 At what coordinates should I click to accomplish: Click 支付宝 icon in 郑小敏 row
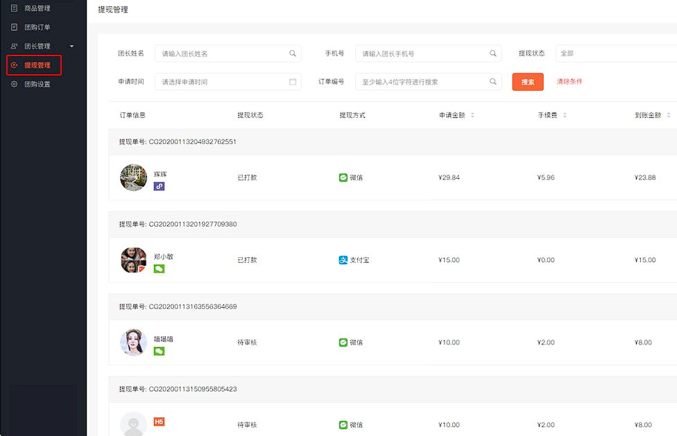click(x=343, y=260)
